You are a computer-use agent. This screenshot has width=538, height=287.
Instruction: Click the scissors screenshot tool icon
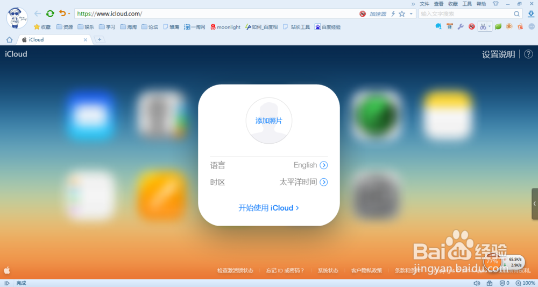click(483, 26)
